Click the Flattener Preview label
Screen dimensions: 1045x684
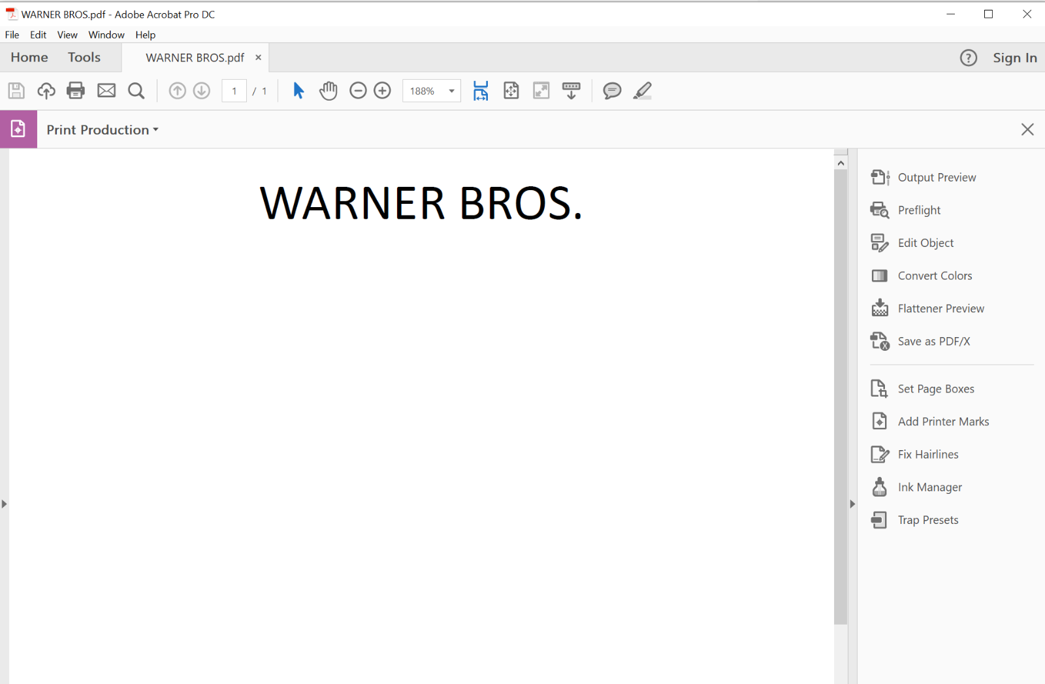click(x=941, y=308)
